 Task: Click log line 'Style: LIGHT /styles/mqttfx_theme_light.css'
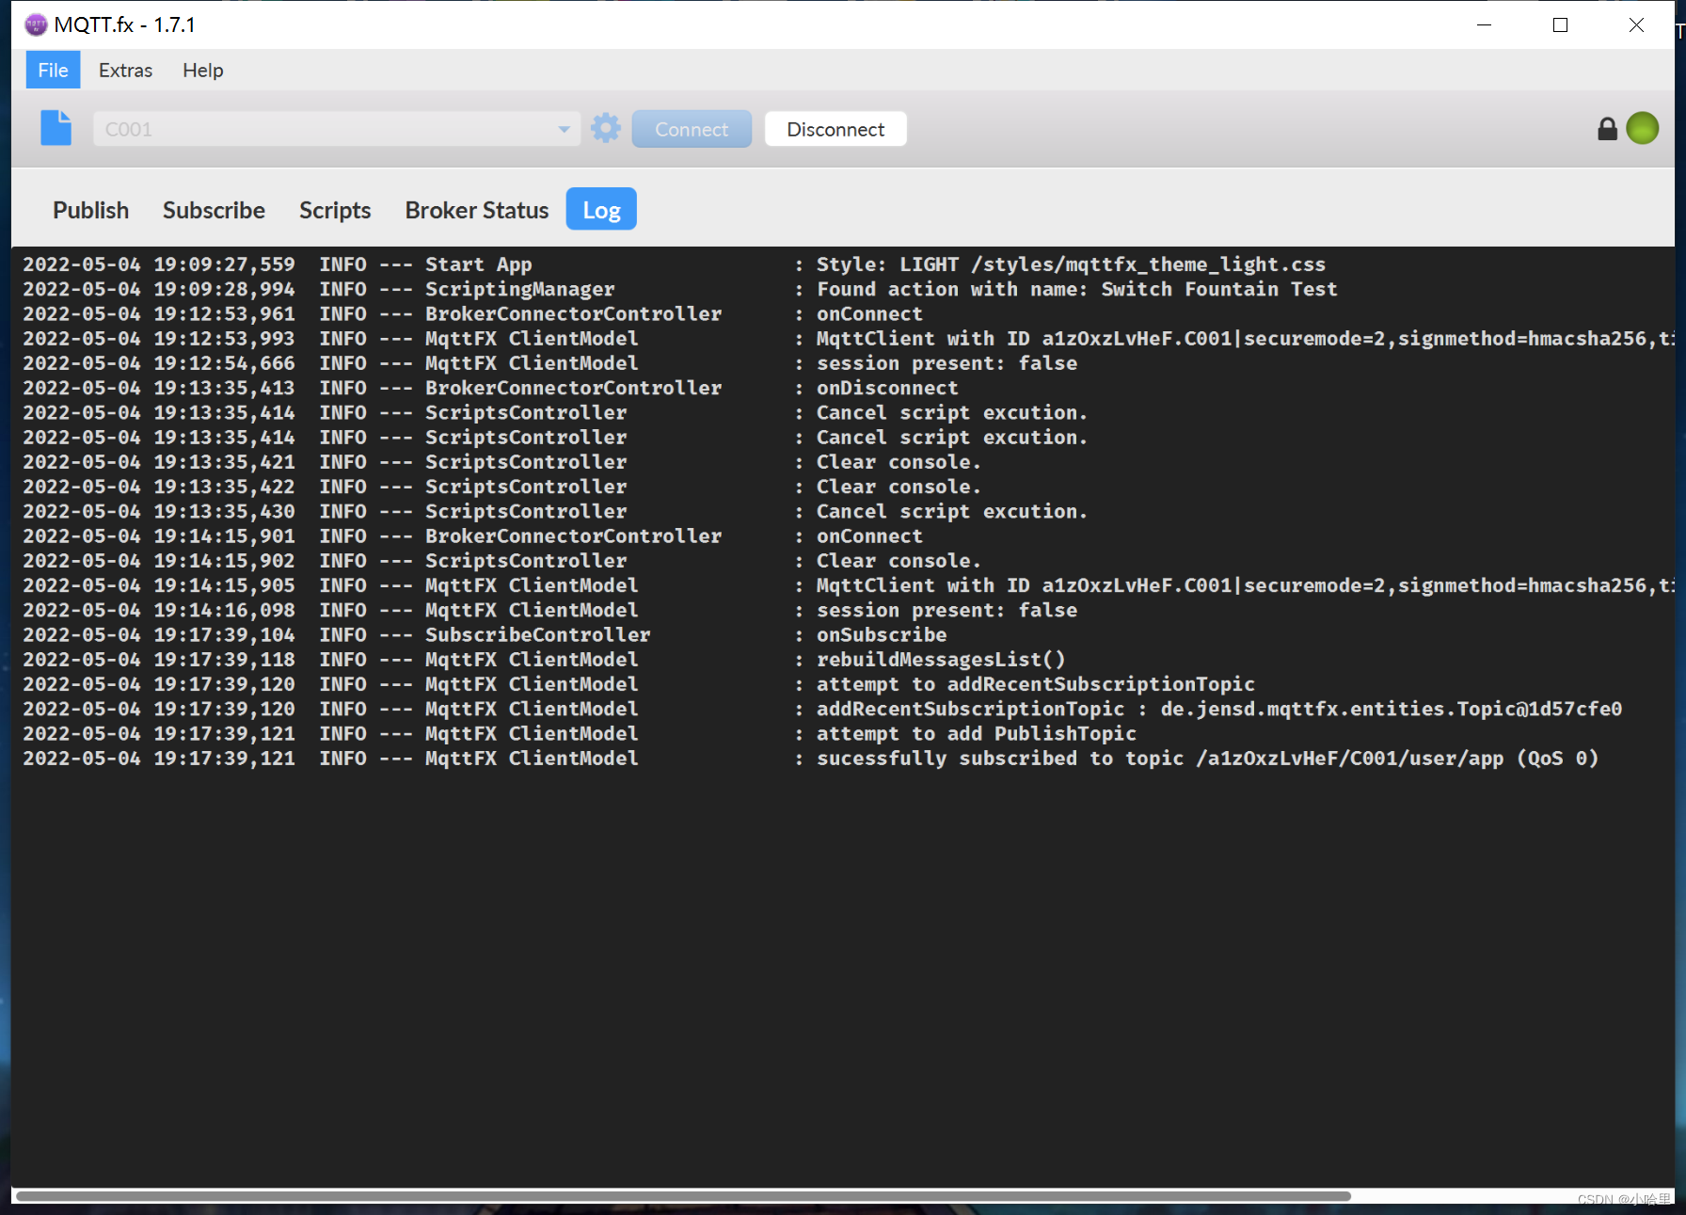pos(1071,264)
